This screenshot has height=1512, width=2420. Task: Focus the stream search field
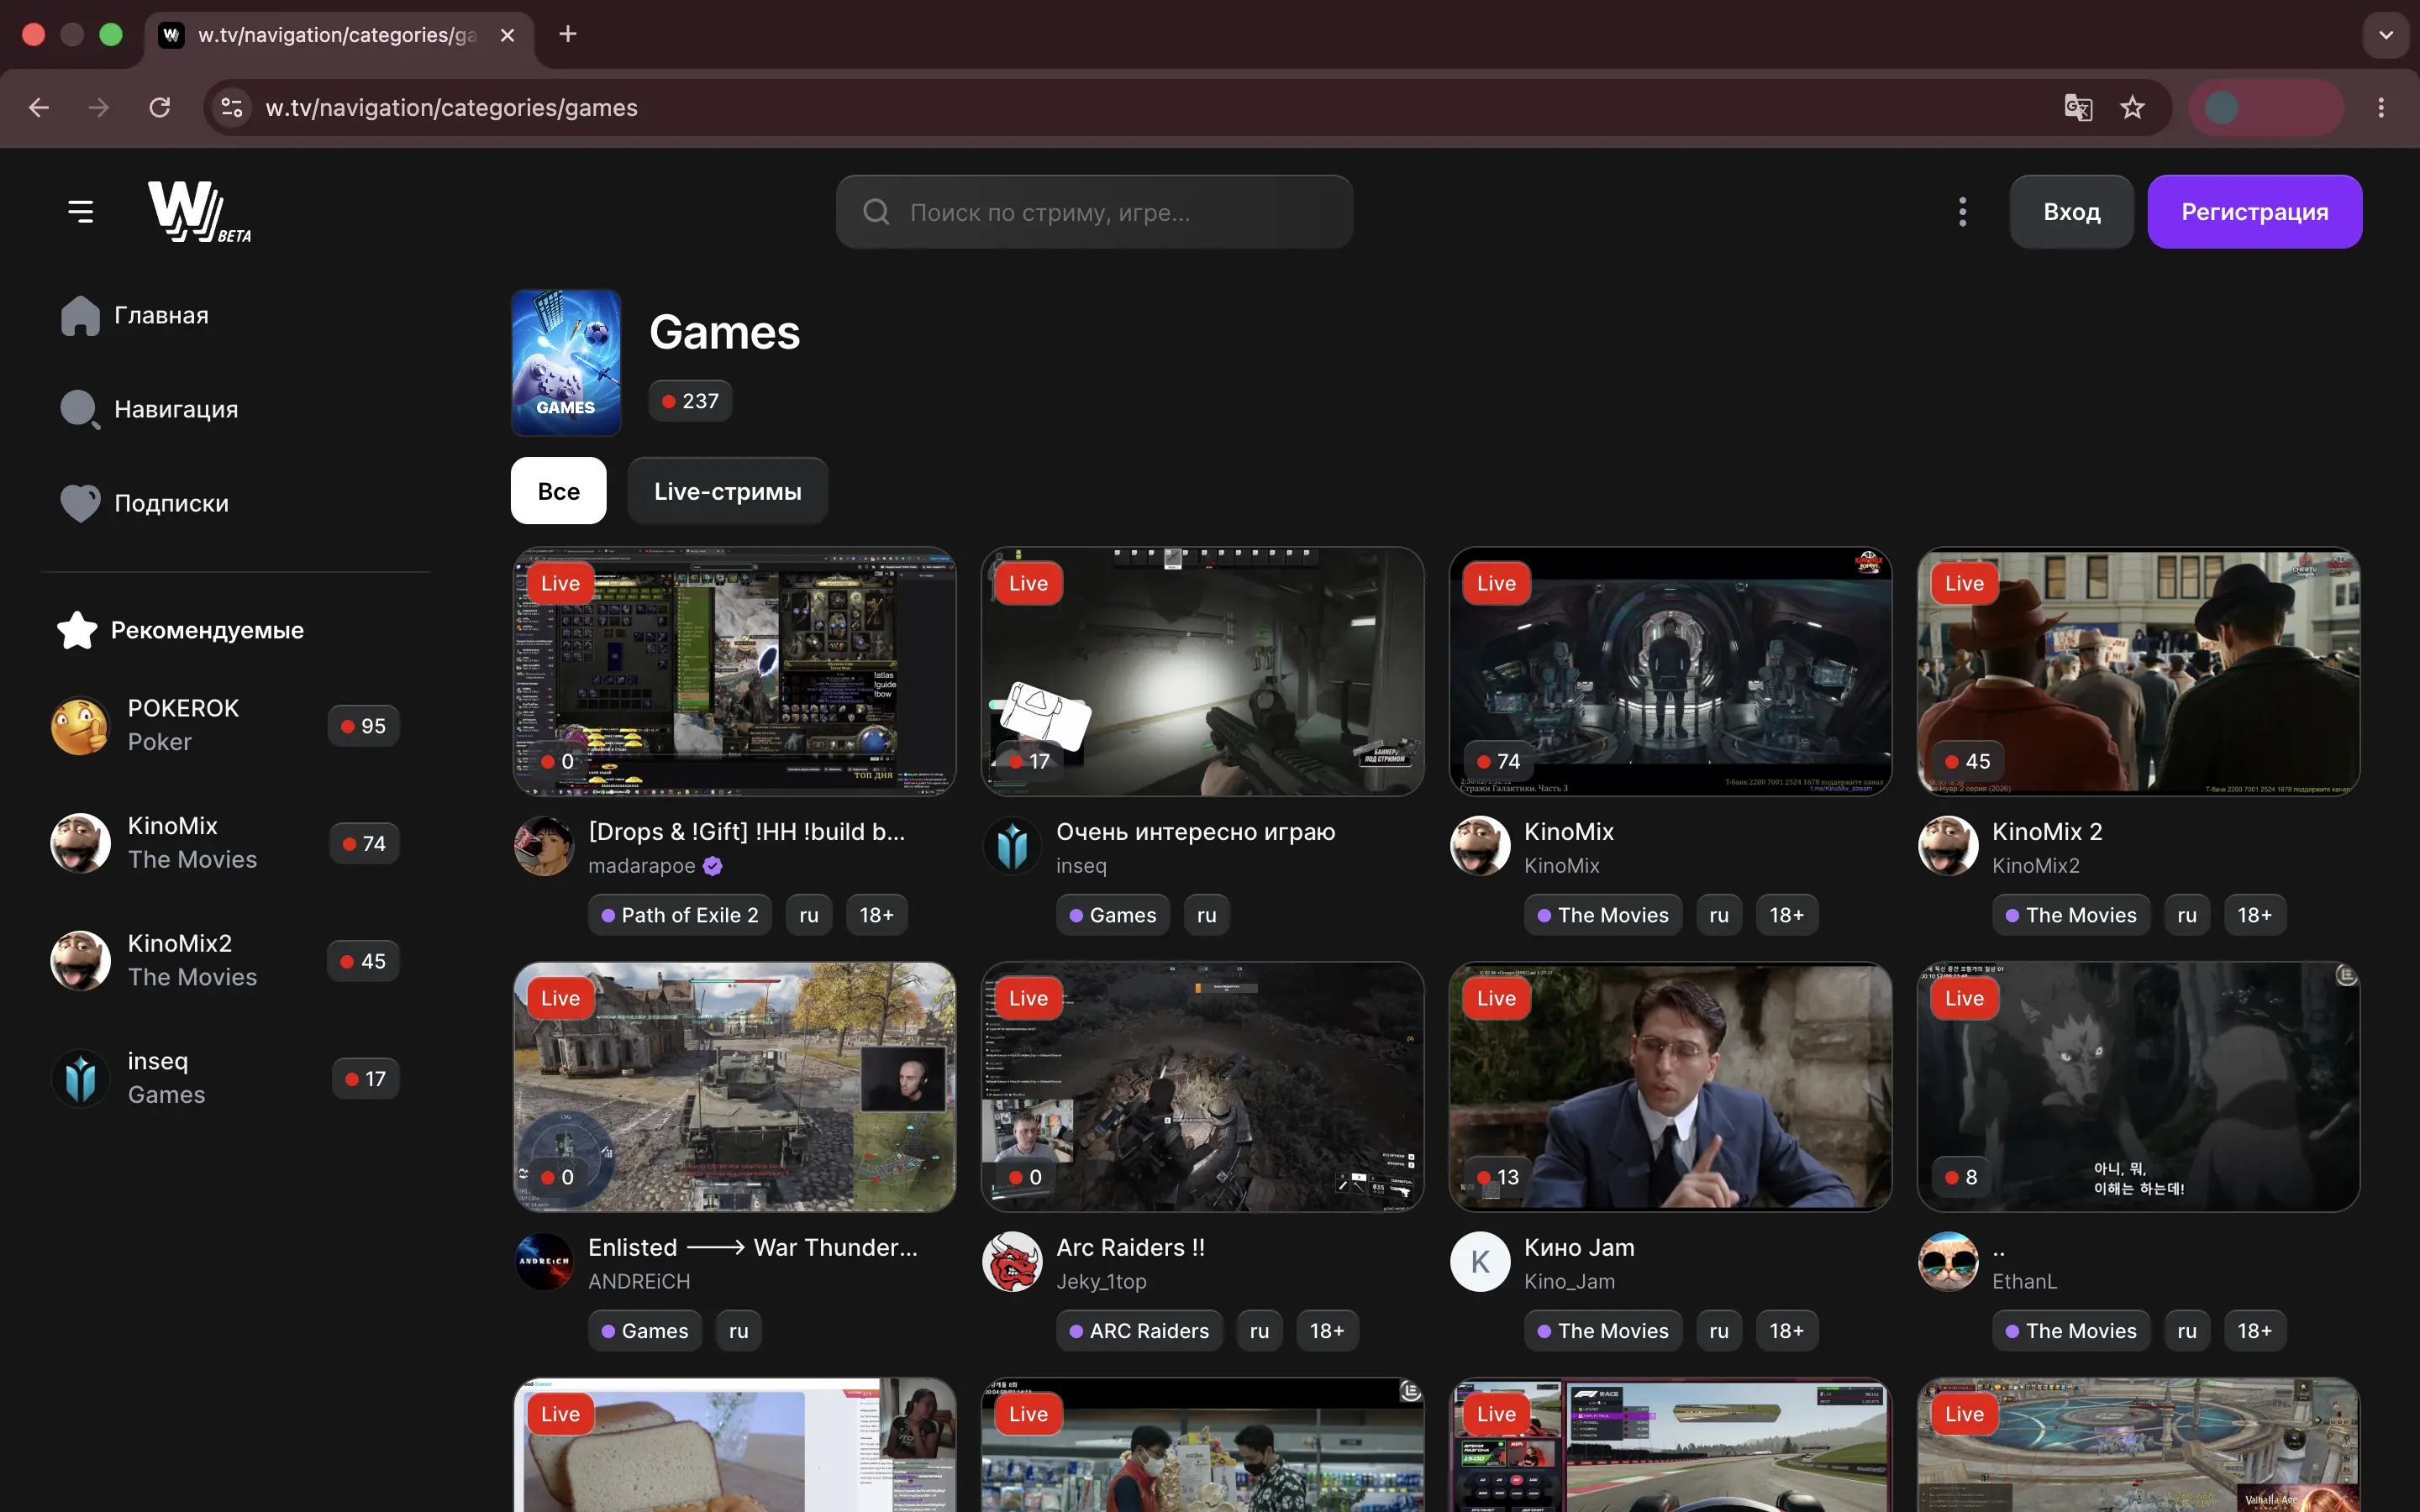(x=1094, y=212)
